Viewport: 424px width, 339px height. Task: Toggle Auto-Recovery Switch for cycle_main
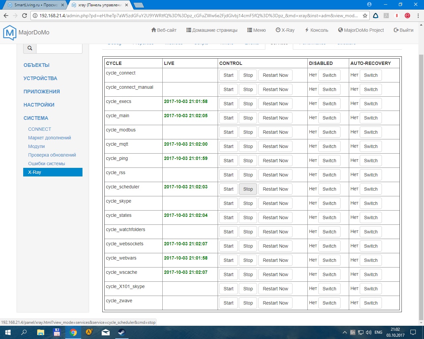click(x=371, y=118)
